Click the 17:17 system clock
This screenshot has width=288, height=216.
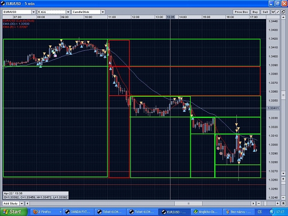(280, 212)
